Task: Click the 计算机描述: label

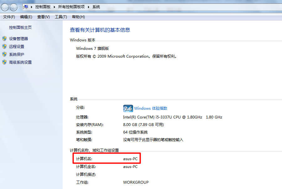Action: (86, 175)
